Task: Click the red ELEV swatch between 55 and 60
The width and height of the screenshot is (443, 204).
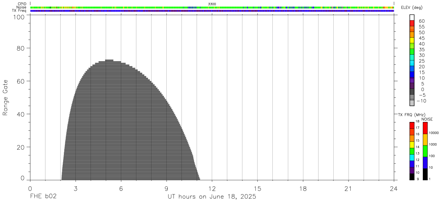Action: tap(412, 23)
